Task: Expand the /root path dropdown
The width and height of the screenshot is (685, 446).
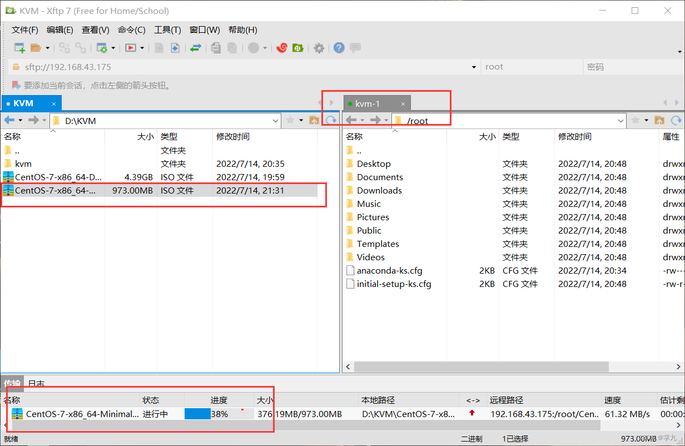Action: pos(621,120)
